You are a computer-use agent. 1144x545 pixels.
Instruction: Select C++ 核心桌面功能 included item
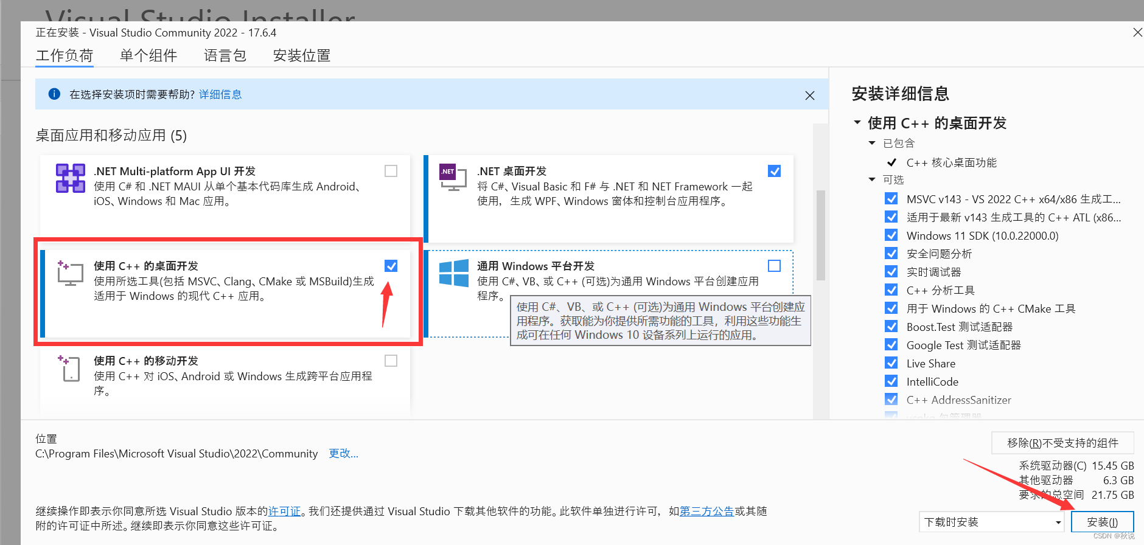[951, 162]
